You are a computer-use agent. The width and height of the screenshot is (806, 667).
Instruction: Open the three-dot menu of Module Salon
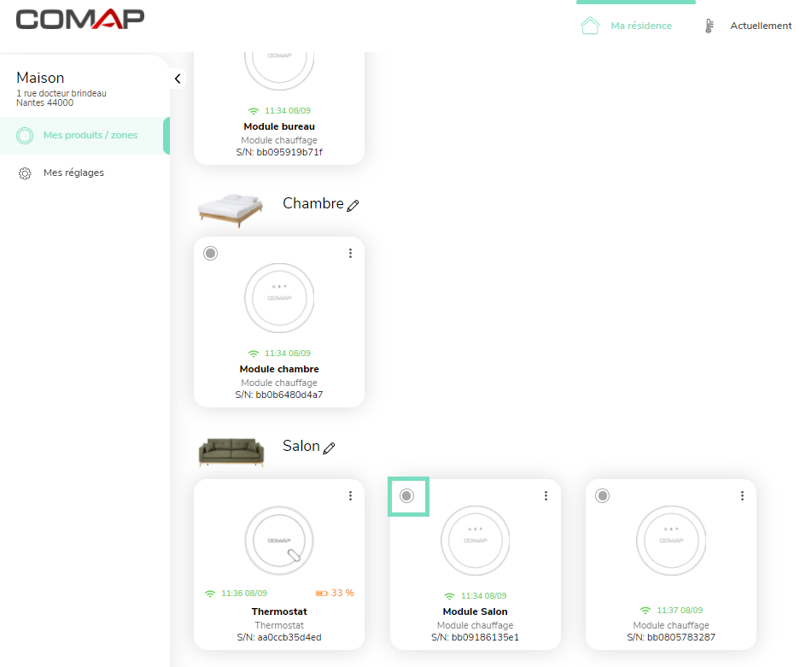546,495
